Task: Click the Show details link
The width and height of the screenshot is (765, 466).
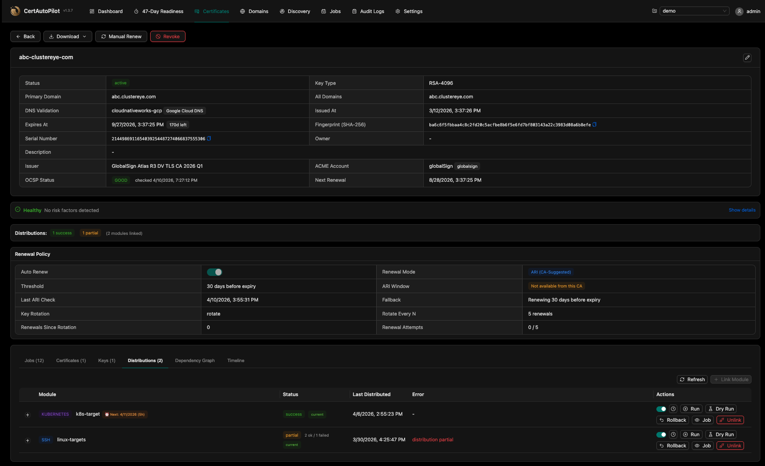Action: [742, 210]
